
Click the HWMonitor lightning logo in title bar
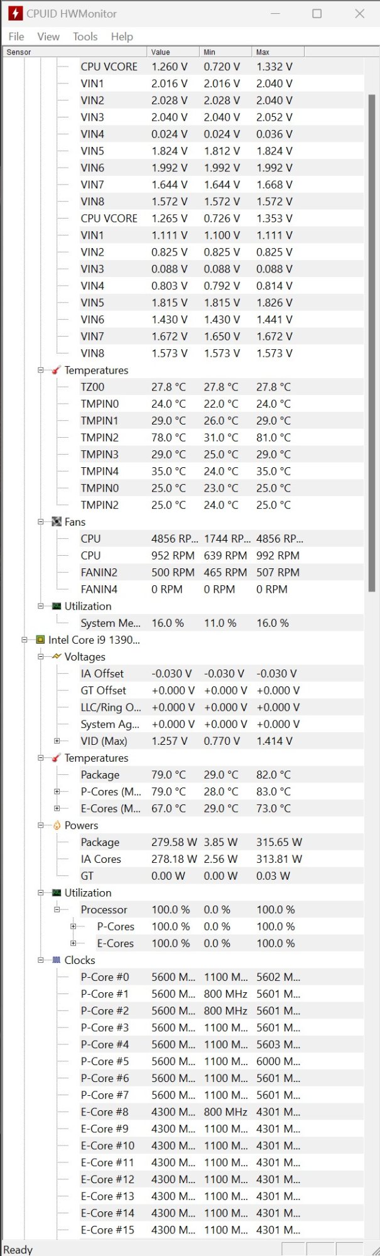tap(15, 13)
